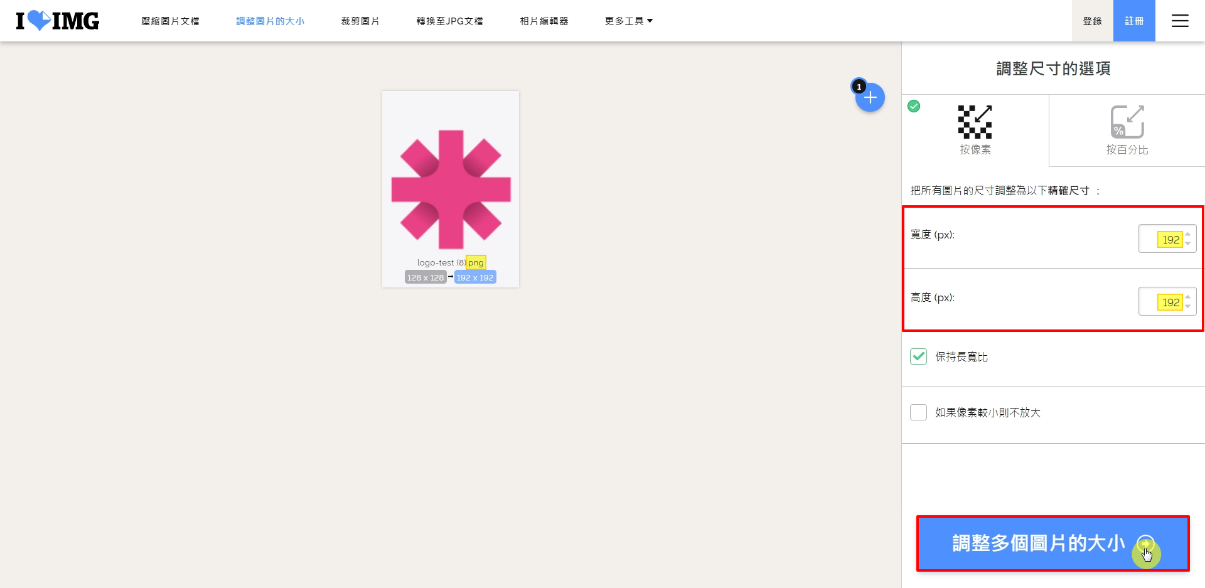Open the 壓縮圖片文檔 menu item
This screenshot has width=1205, height=588.
(x=170, y=21)
